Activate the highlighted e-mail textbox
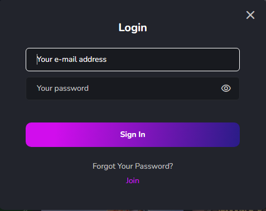This screenshot has height=211, width=266. pos(133,60)
